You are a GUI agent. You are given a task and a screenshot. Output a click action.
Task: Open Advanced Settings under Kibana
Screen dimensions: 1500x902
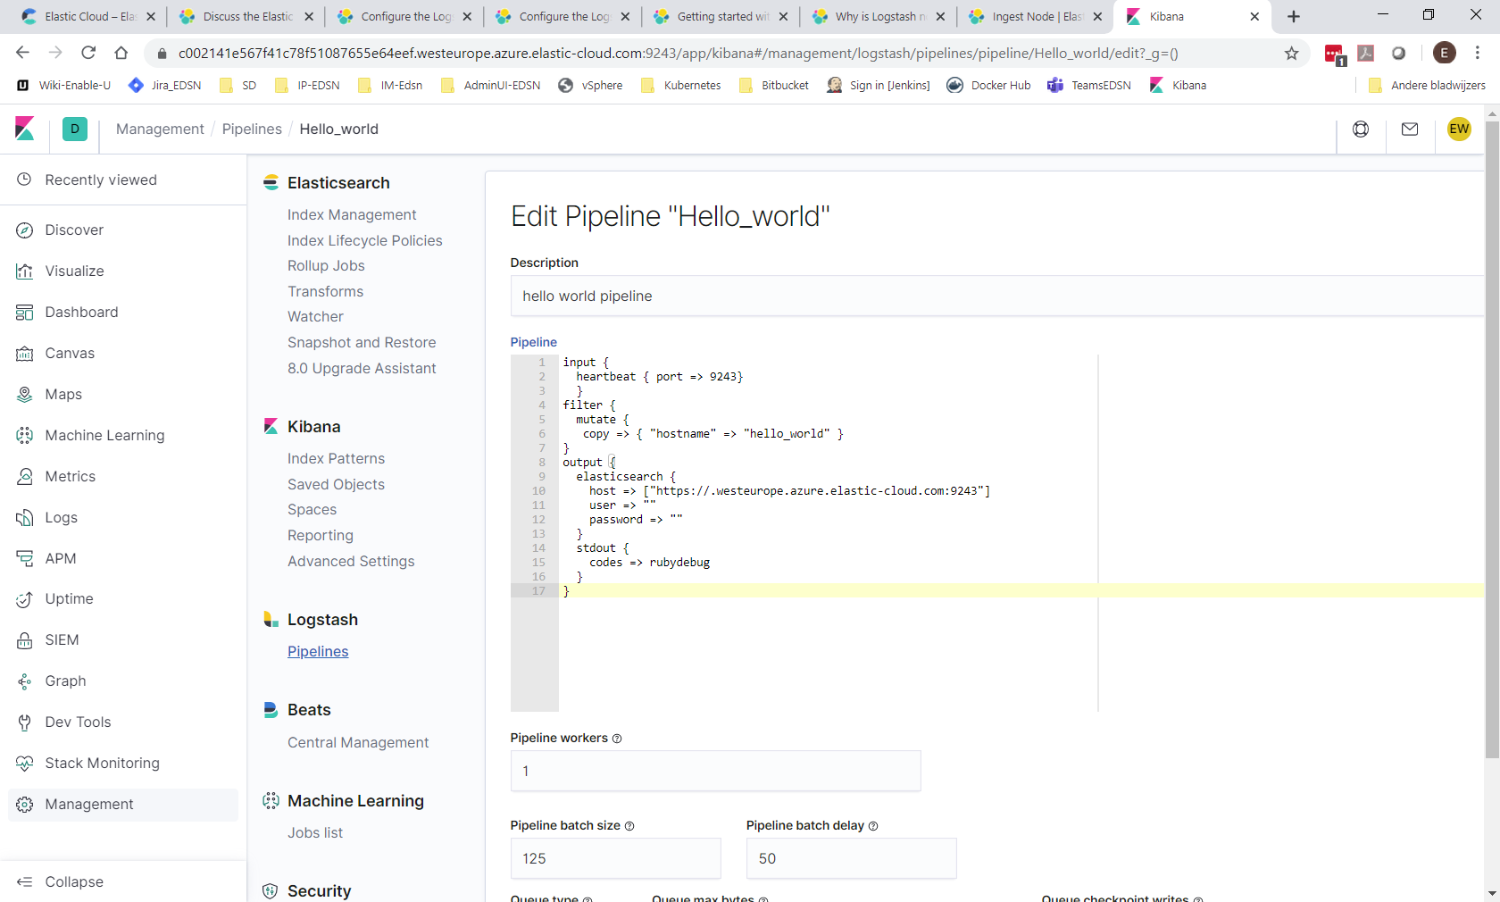click(351, 562)
